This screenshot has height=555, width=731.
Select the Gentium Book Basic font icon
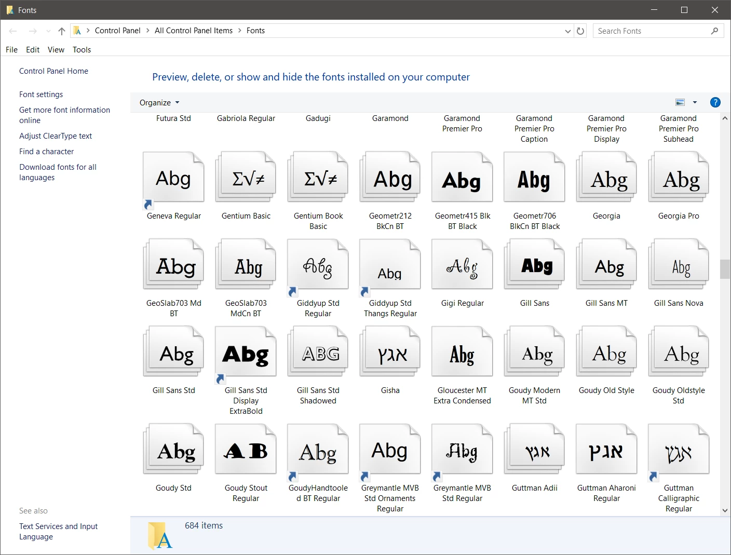click(318, 178)
